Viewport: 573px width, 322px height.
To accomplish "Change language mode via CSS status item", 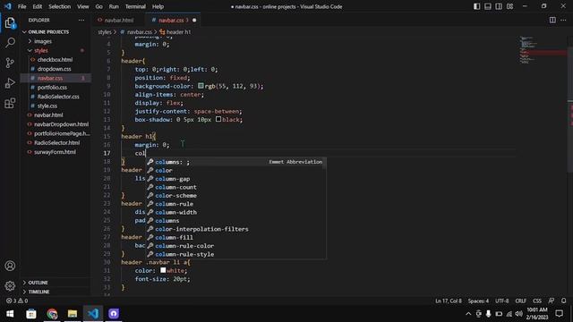I will pyautogui.click(x=537, y=301).
